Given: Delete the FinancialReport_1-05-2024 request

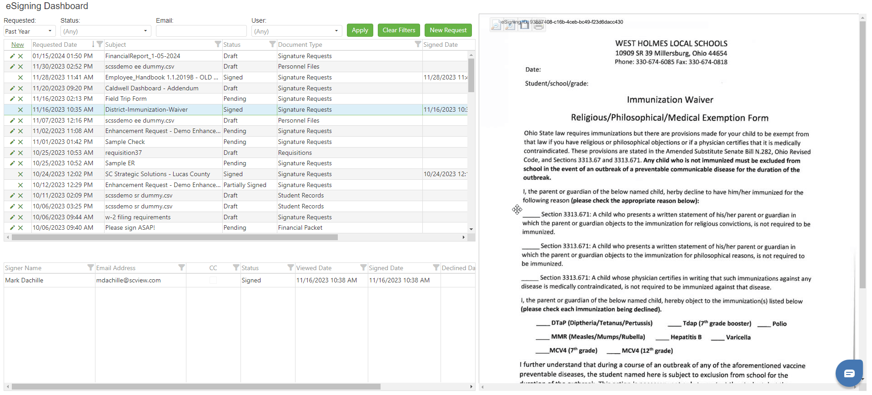Looking at the screenshot, I should pos(20,56).
